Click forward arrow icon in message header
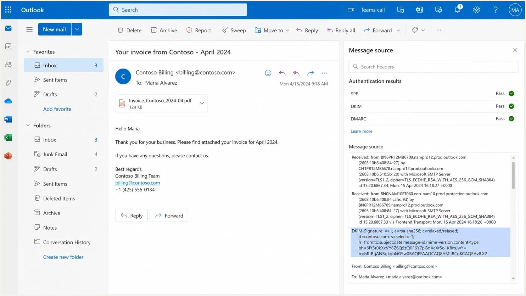Screen dimensions: 526x296 311,73
